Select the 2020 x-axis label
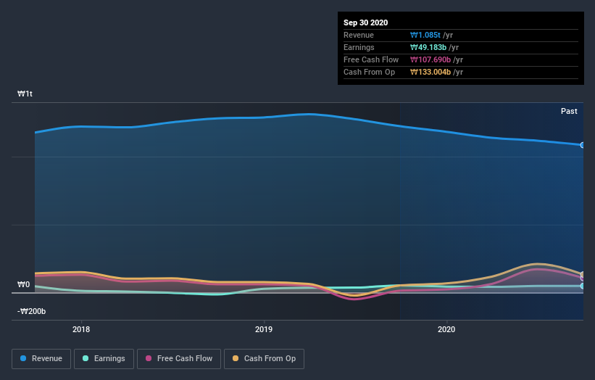Screen dimensions: 595x380 (446, 329)
